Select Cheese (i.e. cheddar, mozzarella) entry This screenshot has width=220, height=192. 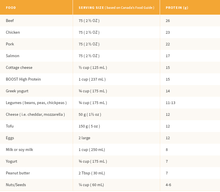point(35,114)
